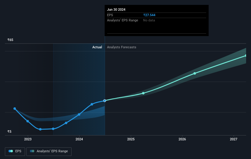Click the ₹27.544 EPS value in tooltip
Image resolution: width=251 pixels, height=159 pixels.
[x=149, y=15]
